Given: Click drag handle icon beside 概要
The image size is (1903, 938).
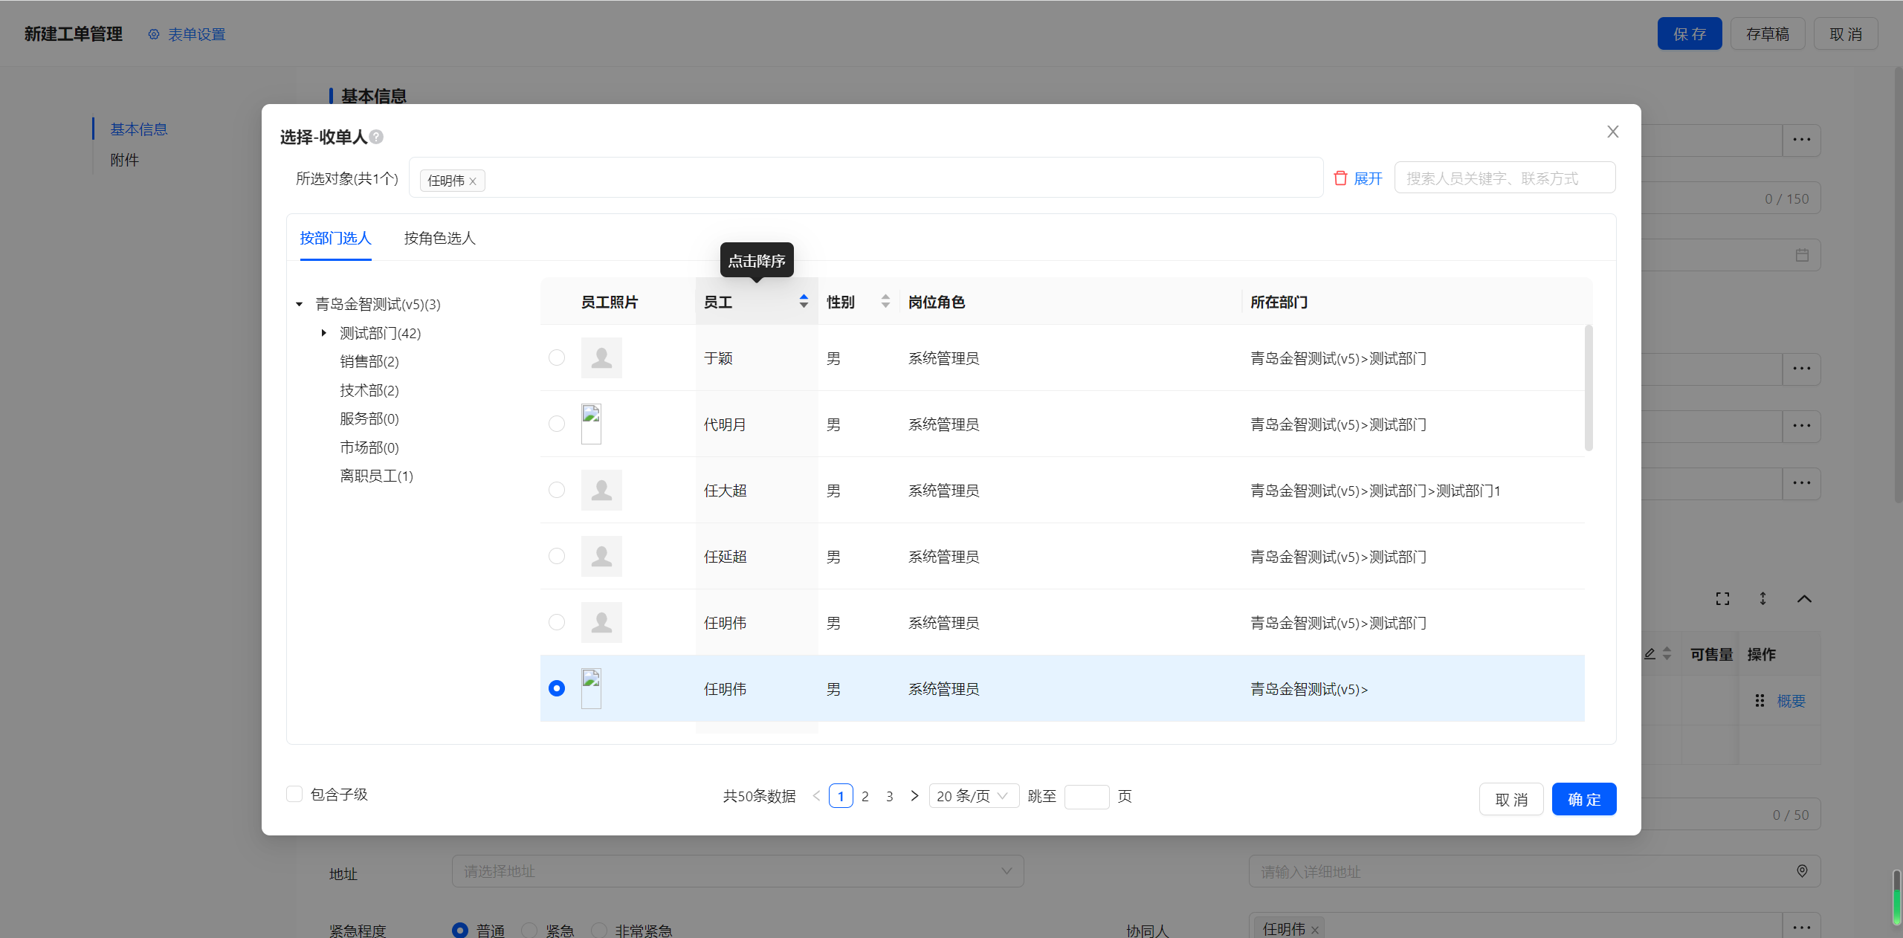Looking at the screenshot, I should 1760,701.
